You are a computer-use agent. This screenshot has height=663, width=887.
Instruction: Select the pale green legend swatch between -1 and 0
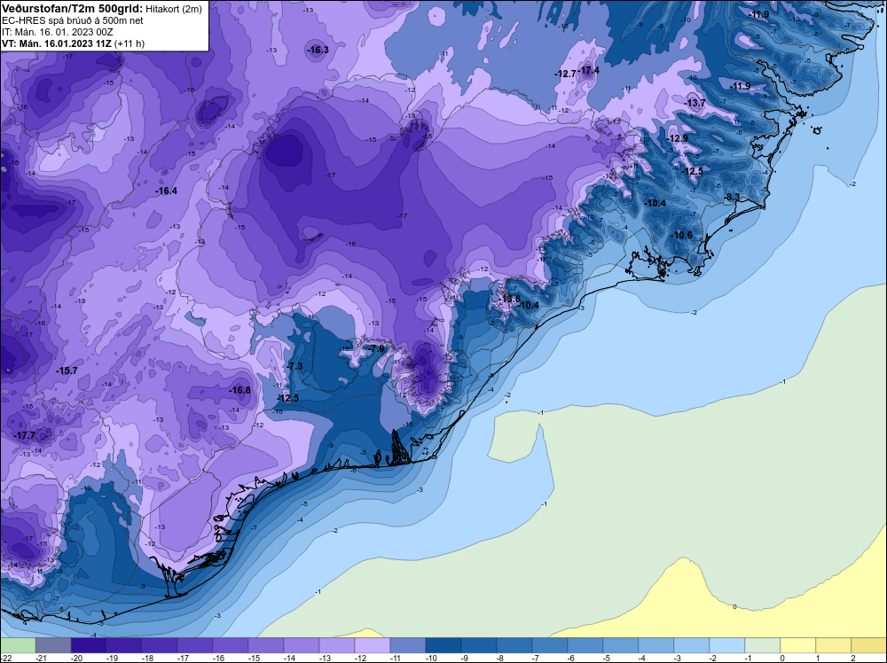(x=763, y=645)
